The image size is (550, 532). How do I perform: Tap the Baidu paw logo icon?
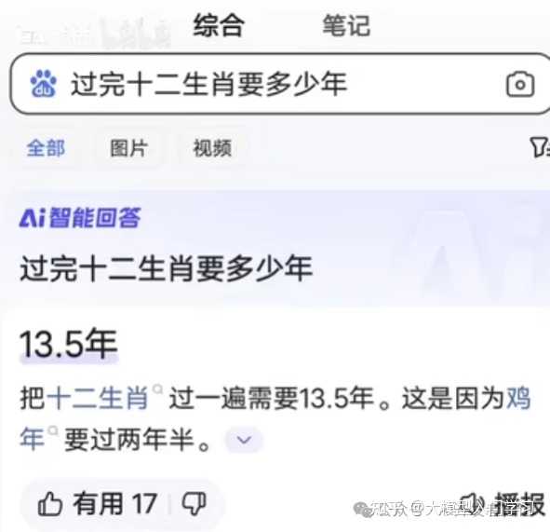43,83
